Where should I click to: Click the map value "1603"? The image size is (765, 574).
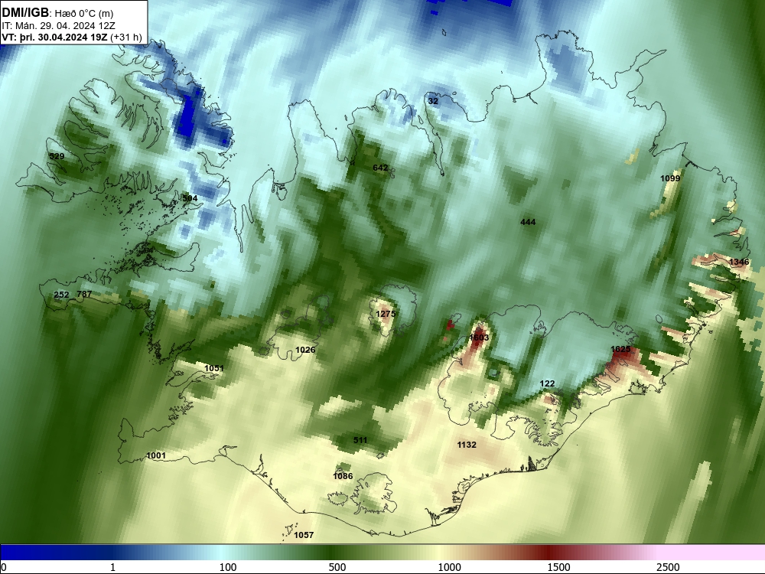tap(479, 338)
